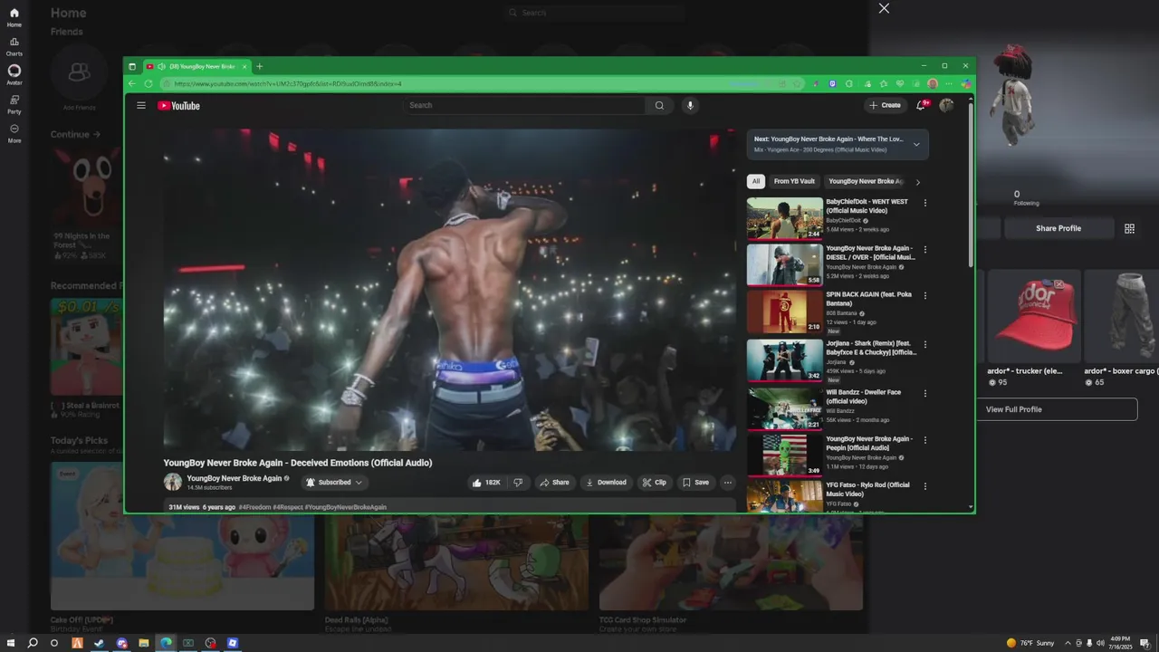Mute the YoungBoy tab audio icon
This screenshot has height=652, width=1159.
161,66
